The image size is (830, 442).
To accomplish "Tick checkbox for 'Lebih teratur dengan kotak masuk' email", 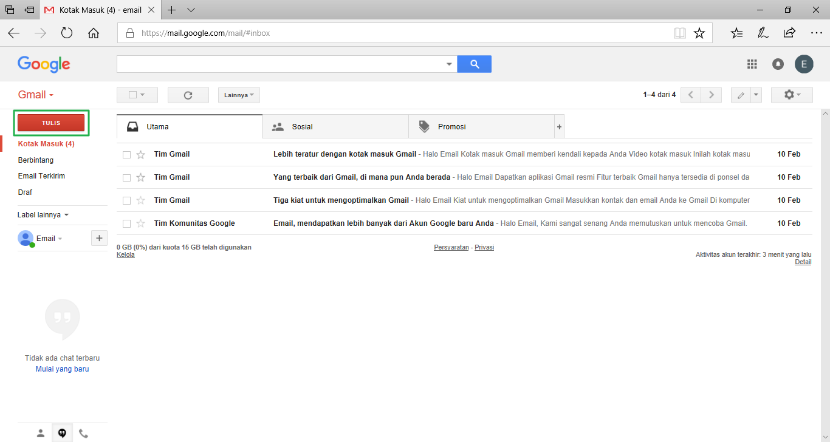I will click(127, 155).
